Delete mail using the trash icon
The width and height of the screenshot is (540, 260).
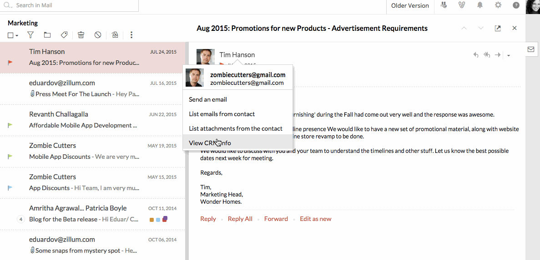[81, 35]
